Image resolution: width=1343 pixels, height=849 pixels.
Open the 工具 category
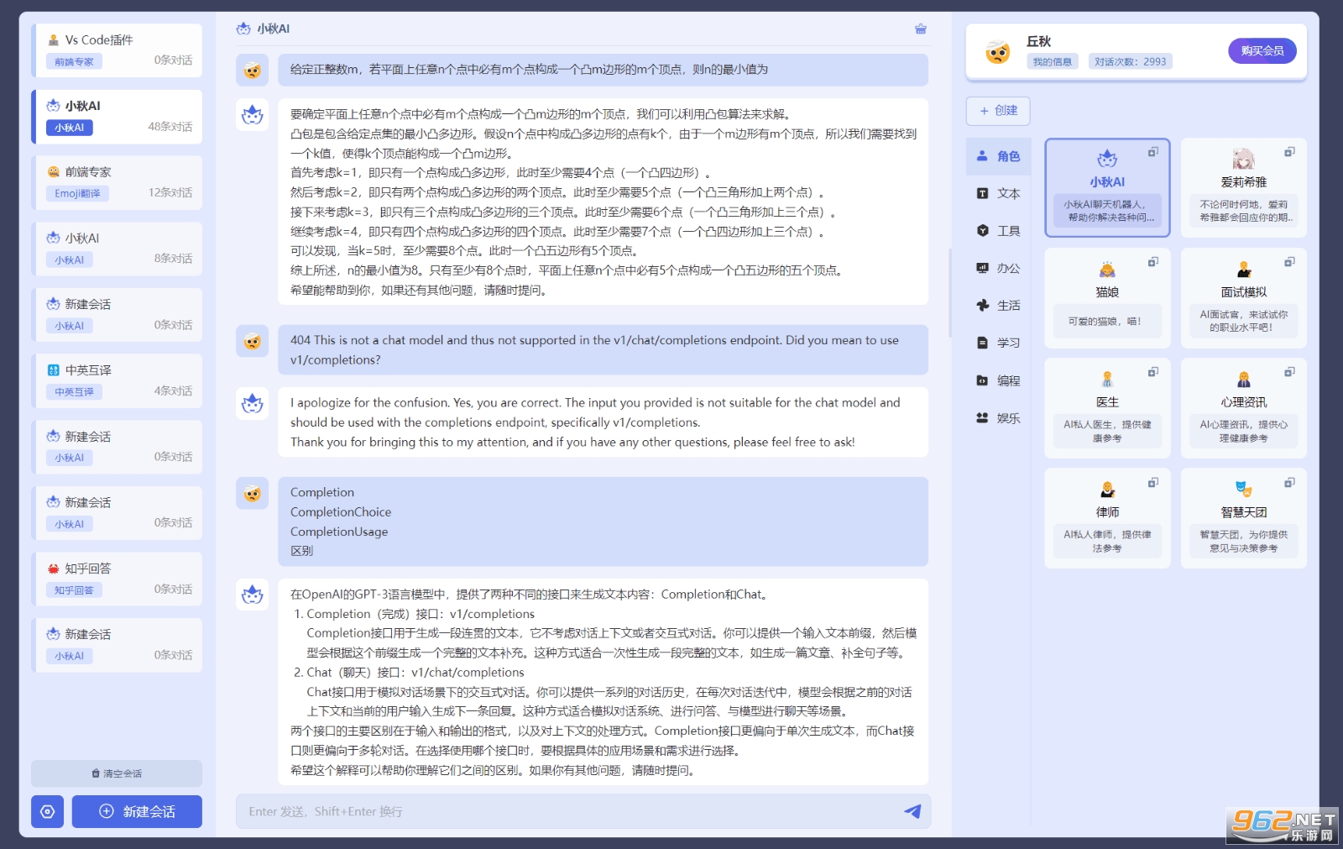tap(998, 231)
